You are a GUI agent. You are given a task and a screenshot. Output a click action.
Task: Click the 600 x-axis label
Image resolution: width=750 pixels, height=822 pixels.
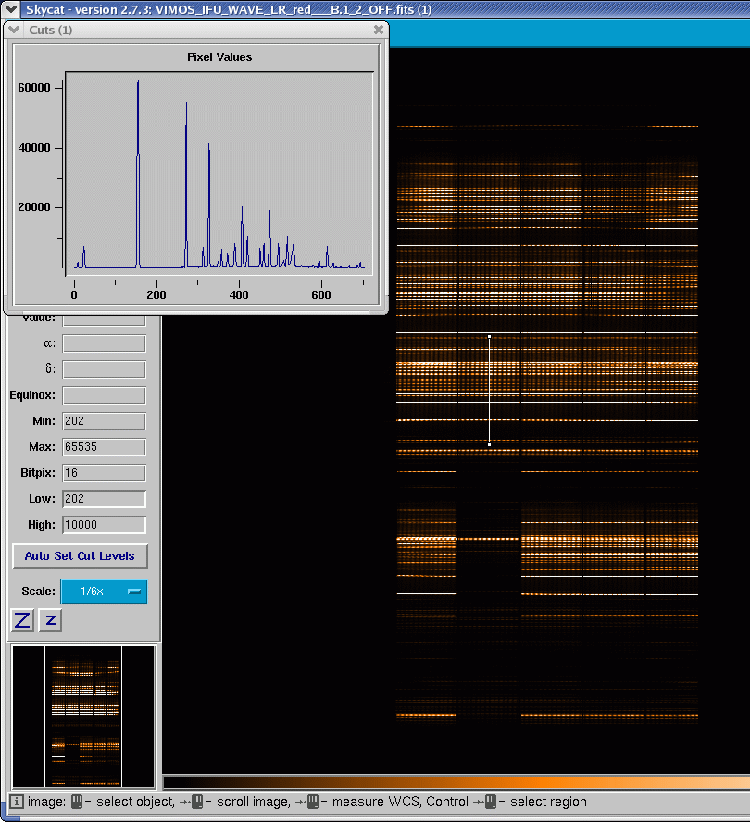(321, 295)
